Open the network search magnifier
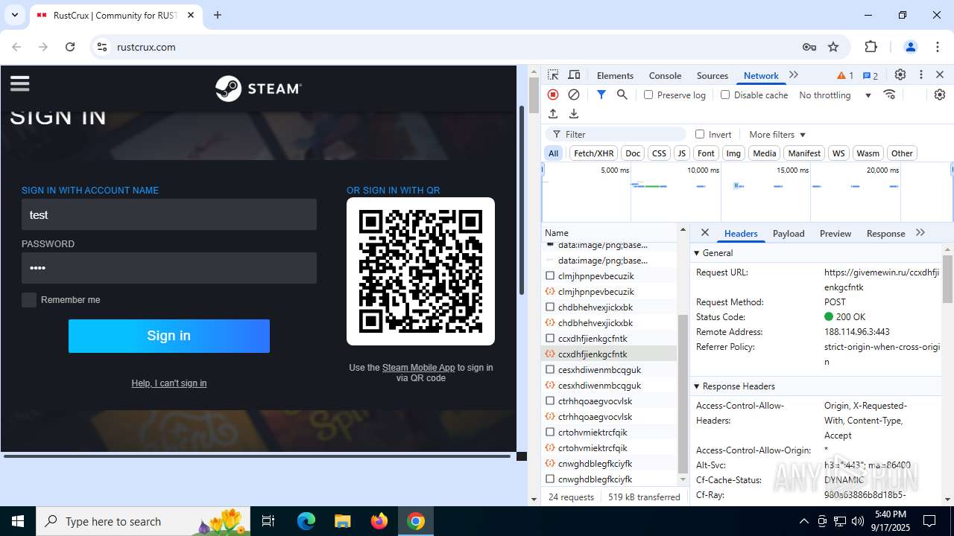This screenshot has height=536, width=954. 622,95
